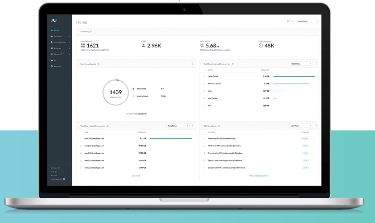The width and height of the screenshot is (375, 223).
Task: Expand the Incidents submenu chevron
Action: (70, 36)
